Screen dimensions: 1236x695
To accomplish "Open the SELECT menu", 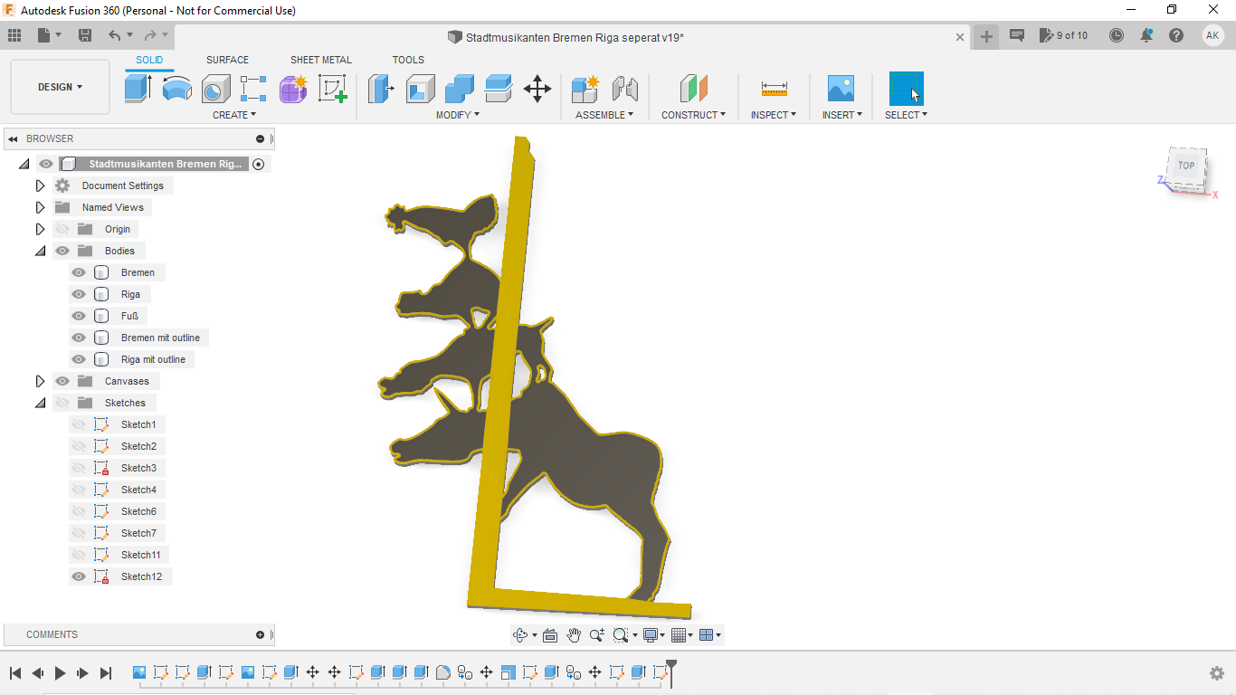I will [x=906, y=115].
